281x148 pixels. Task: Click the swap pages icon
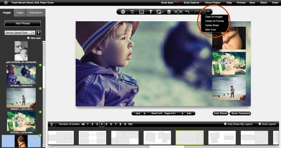coord(178,12)
